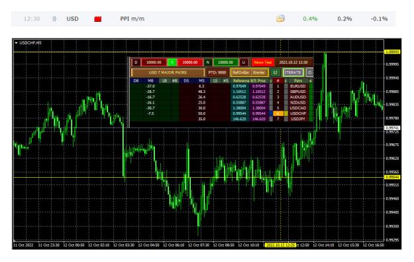The width and height of the screenshot is (414, 262).
Task: Click the DB column header
Action: point(136,81)
